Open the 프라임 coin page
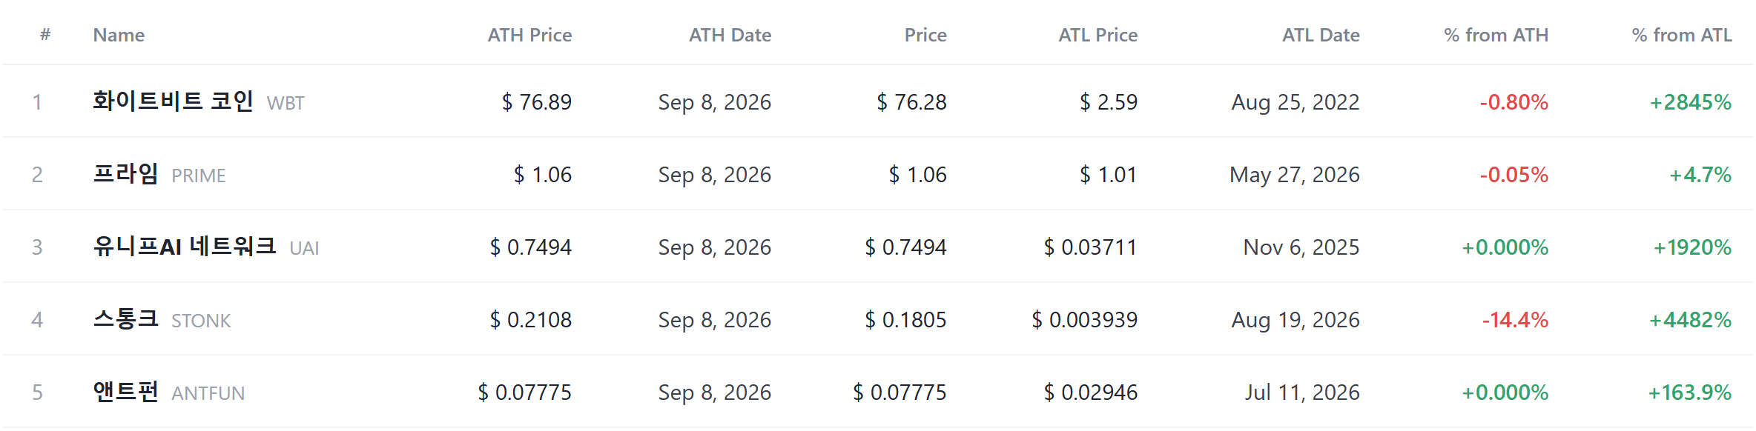This screenshot has height=431, width=1756. [125, 173]
